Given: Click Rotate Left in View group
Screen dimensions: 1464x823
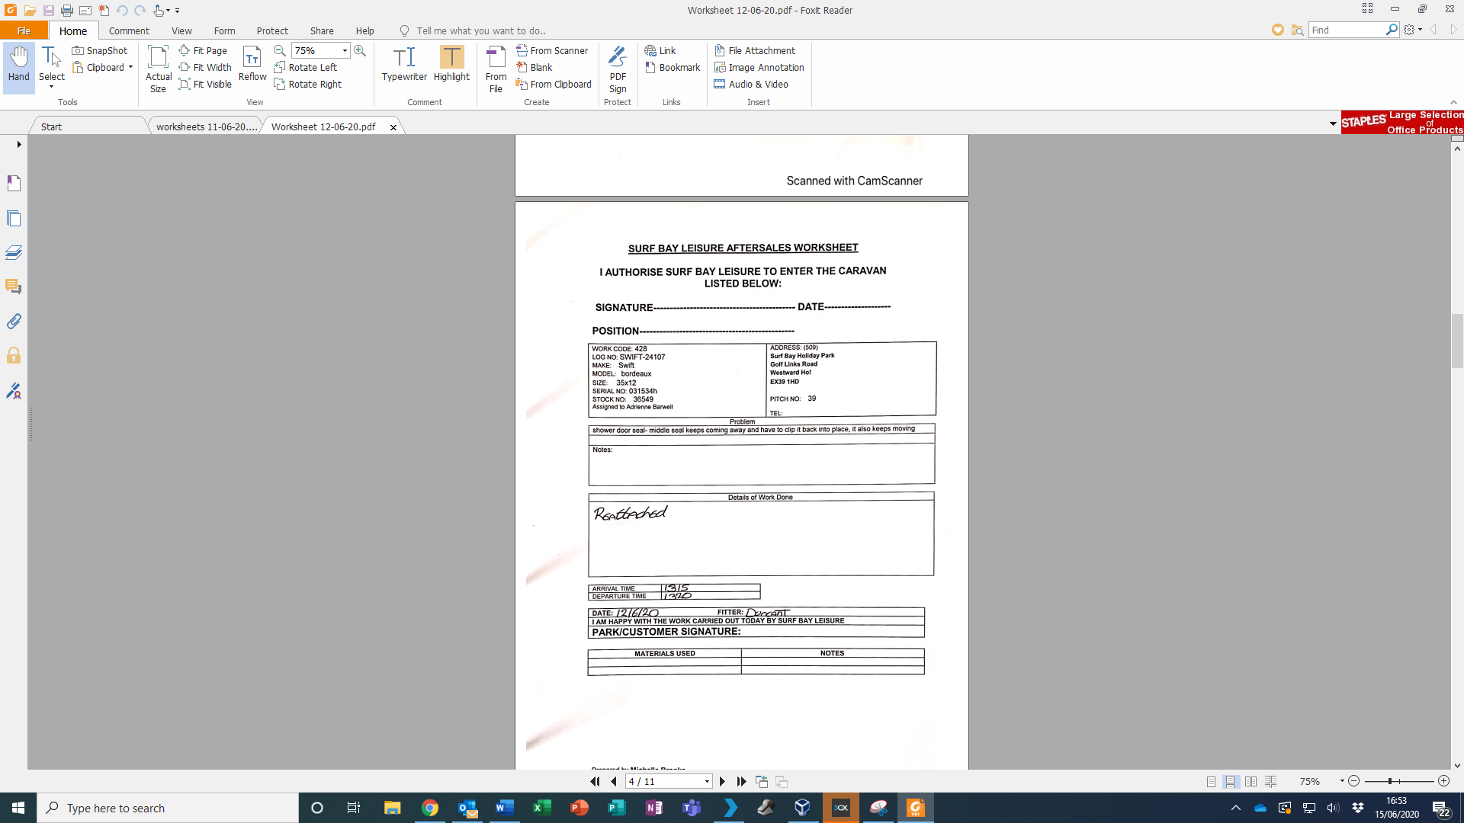Looking at the screenshot, I should [x=305, y=67].
